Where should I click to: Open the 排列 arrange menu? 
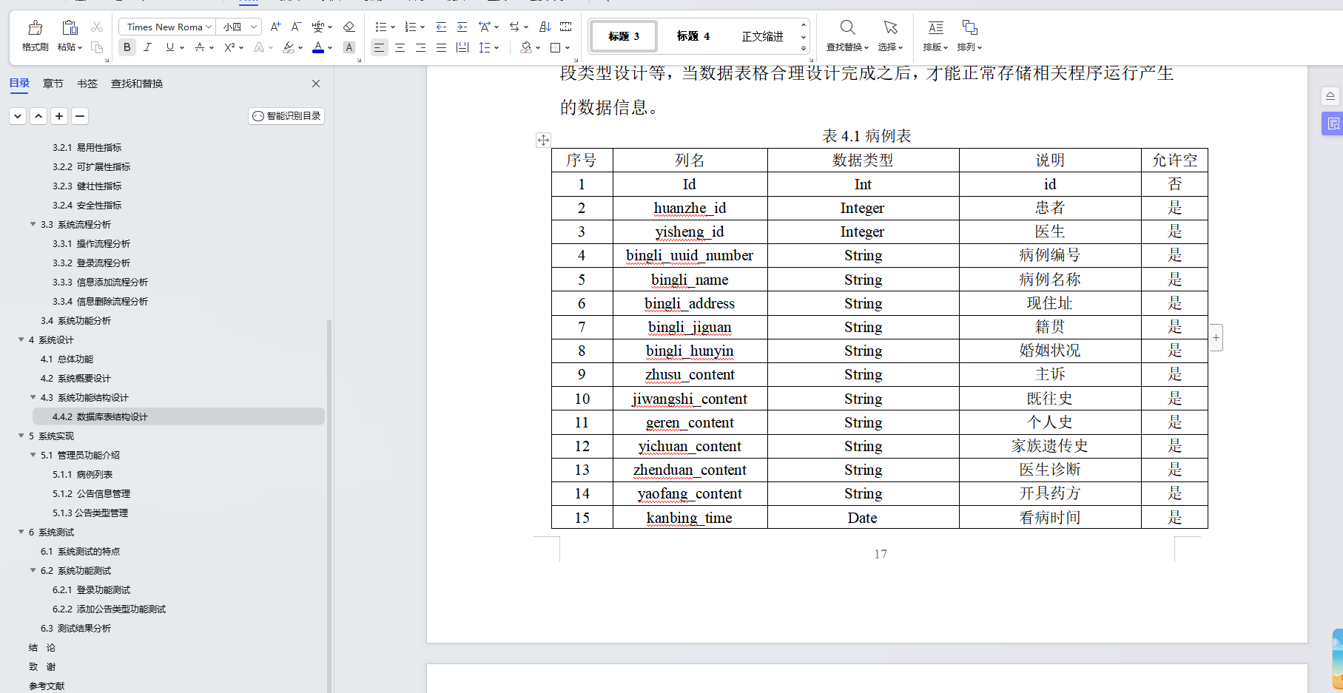(969, 36)
